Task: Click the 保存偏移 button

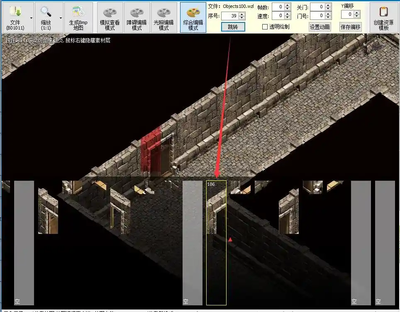Action: 351,27
